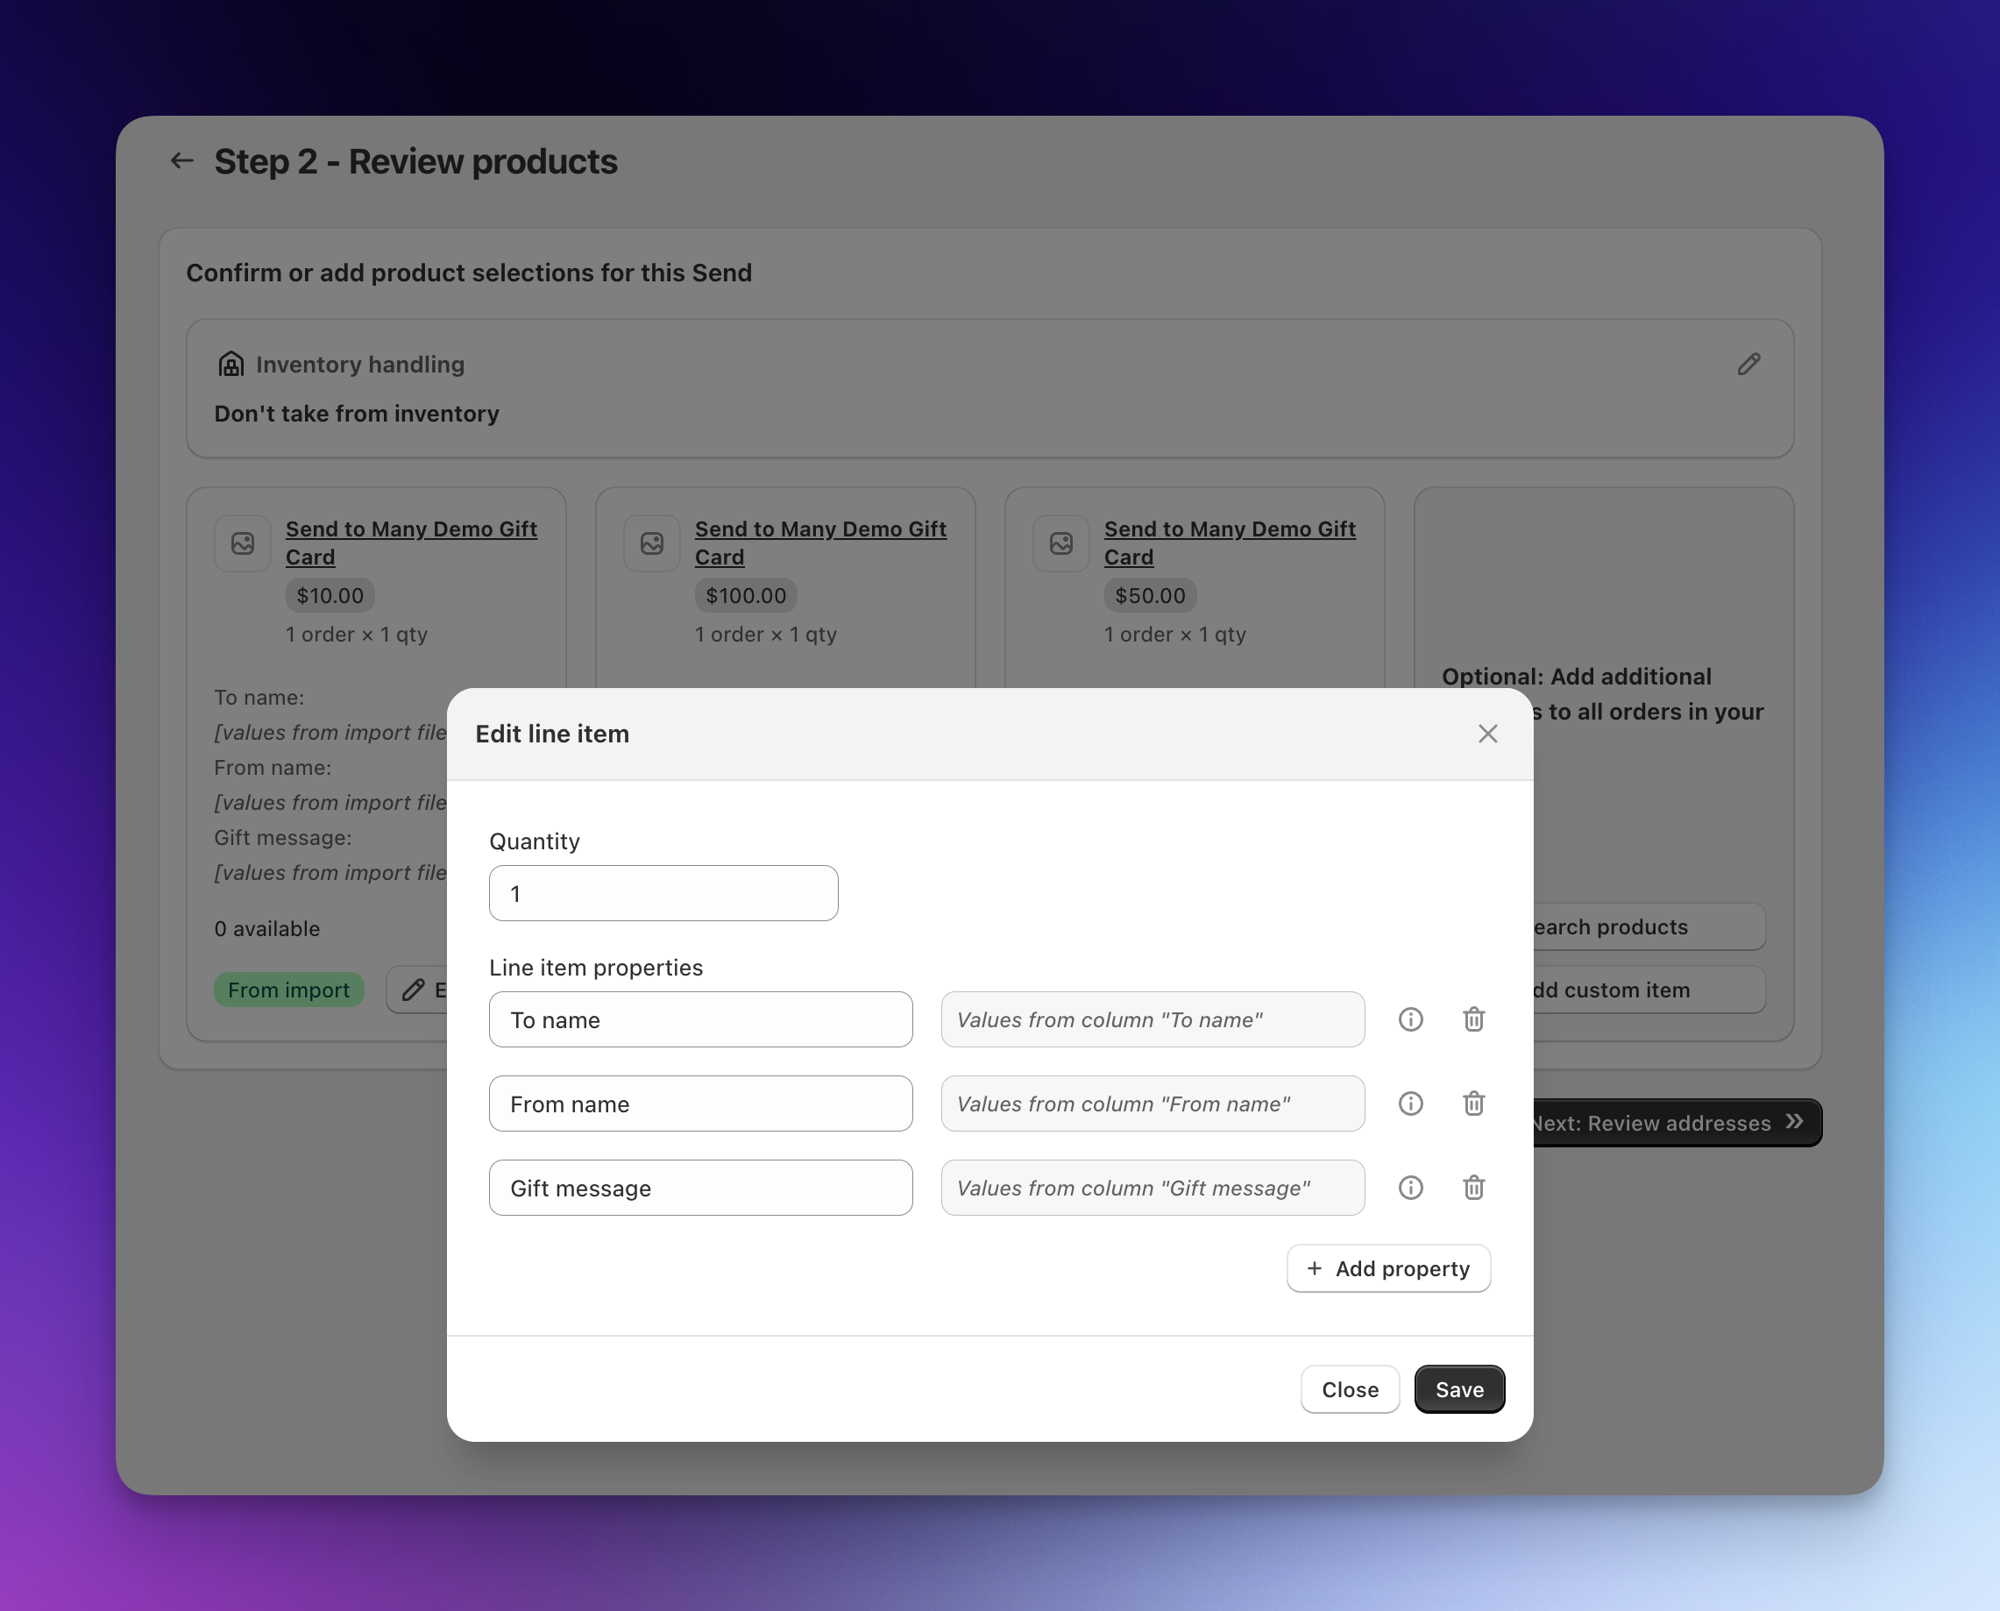This screenshot has width=2000, height=1611.
Task: Show info for the From name property
Action: point(1411,1104)
